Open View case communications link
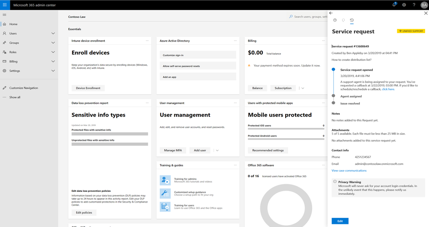The height and width of the screenshot is (227, 429). click(349, 170)
